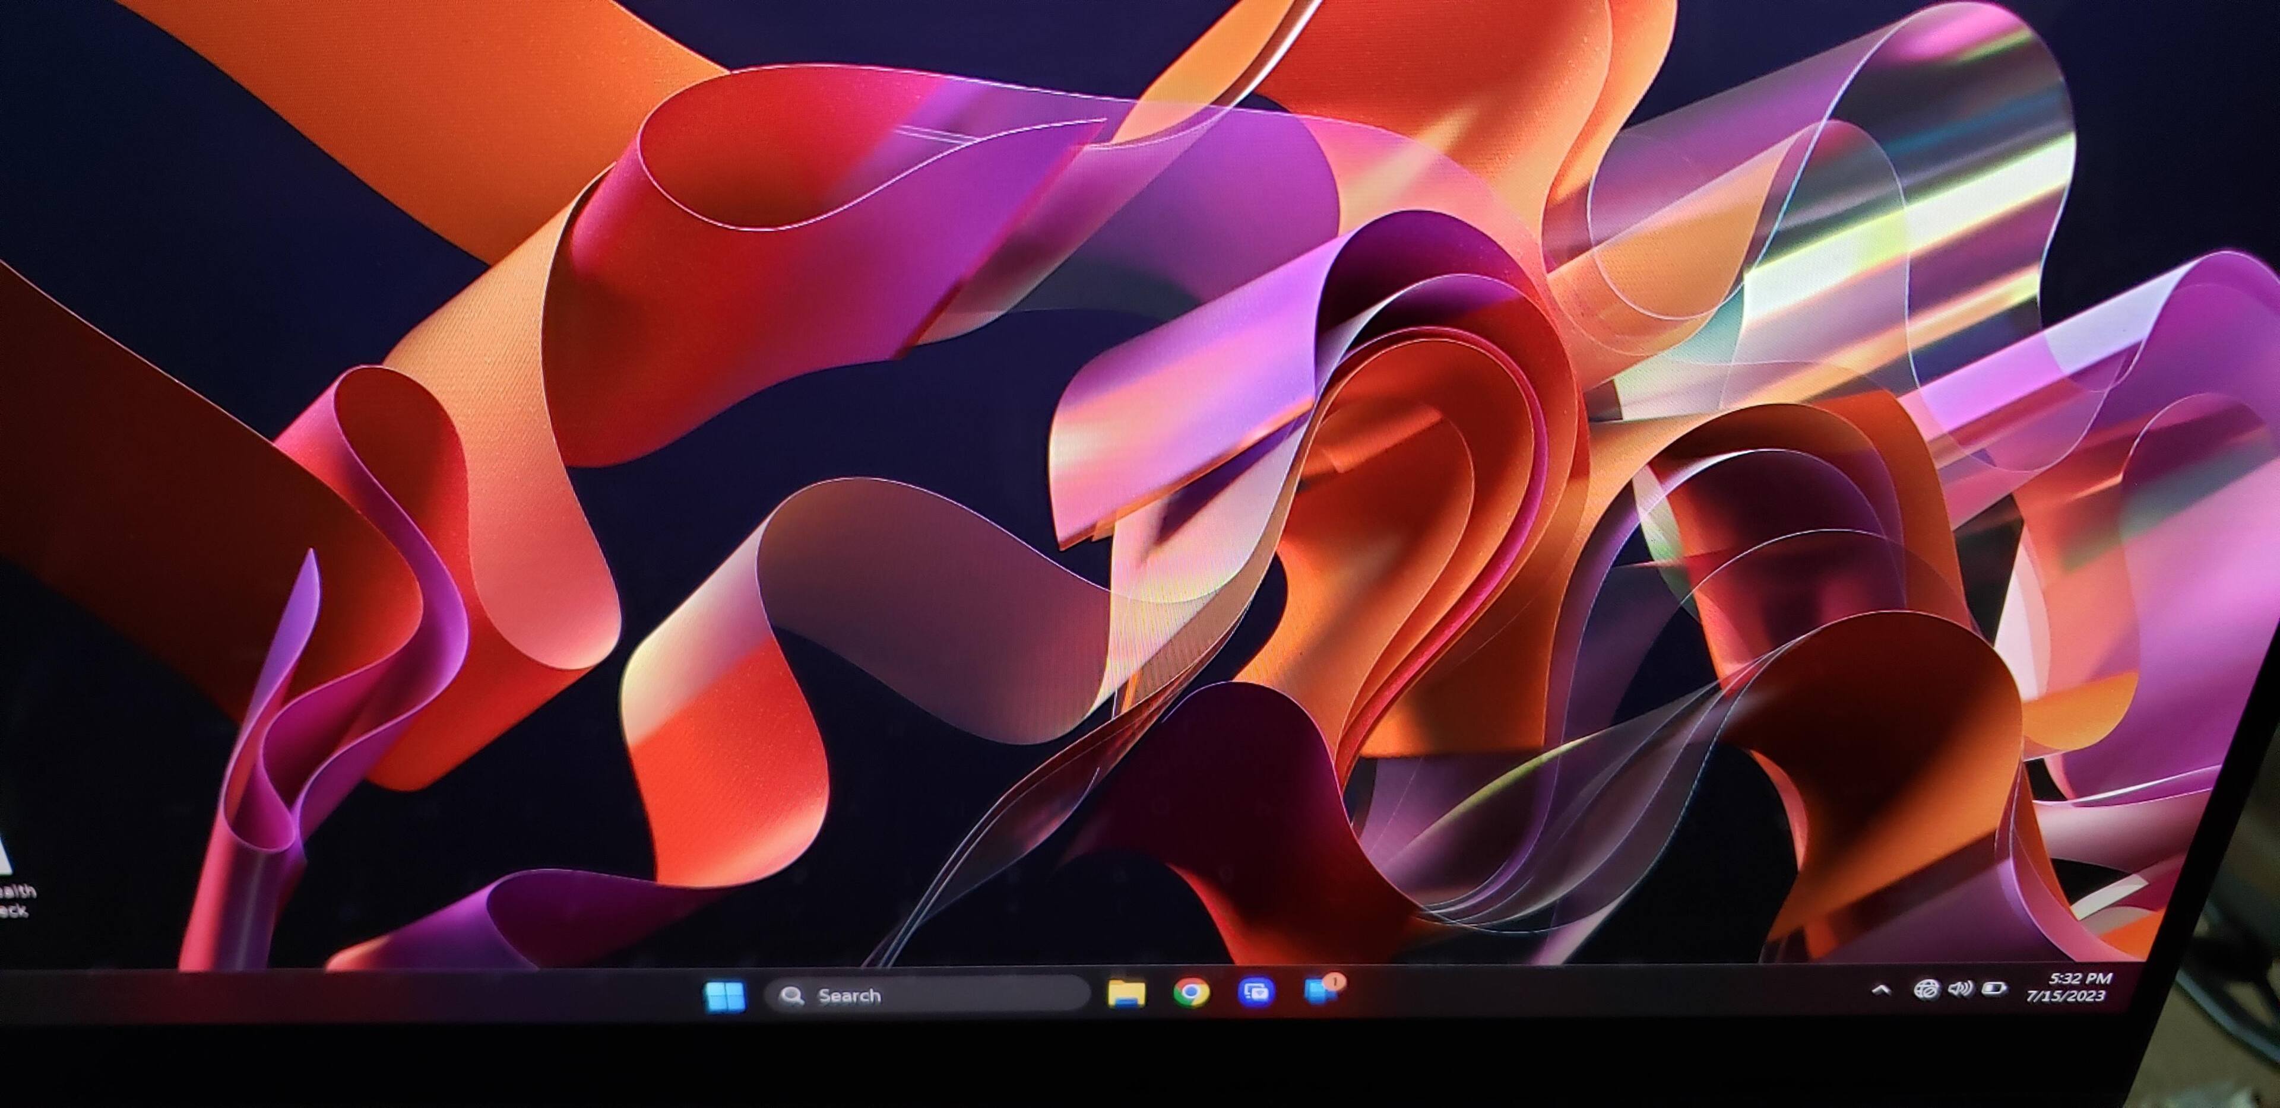Click the magnifier icon in Search
The image size is (2280, 1108).
tap(791, 996)
